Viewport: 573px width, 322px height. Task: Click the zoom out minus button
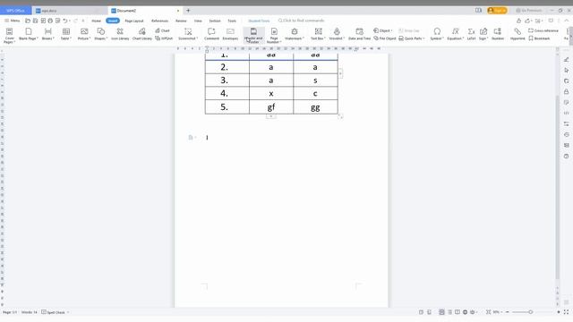pyautogui.click(x=508, y=312)
